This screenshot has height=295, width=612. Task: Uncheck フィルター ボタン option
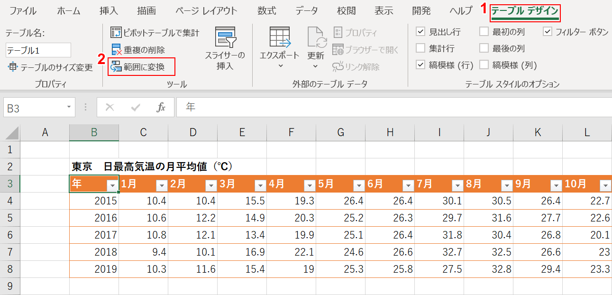pyautogui.click(x=547, y=31)
